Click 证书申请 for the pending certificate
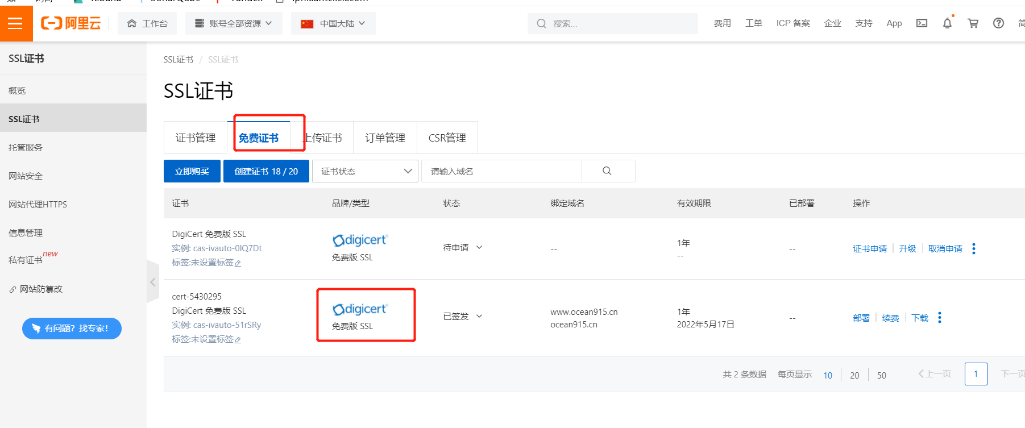 point(870,249)
